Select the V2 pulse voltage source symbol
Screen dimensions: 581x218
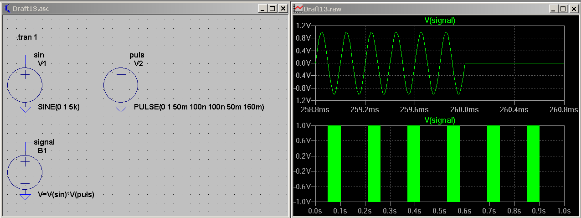click(121, 84)
